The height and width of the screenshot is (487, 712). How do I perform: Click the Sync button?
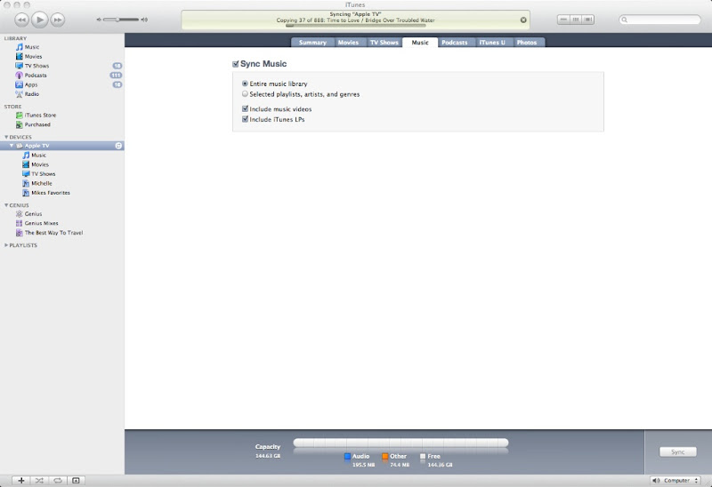(677, 451)
